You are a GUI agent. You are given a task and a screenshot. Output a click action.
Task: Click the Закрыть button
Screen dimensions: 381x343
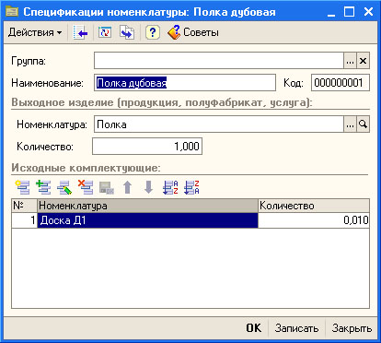coord(352,328)
